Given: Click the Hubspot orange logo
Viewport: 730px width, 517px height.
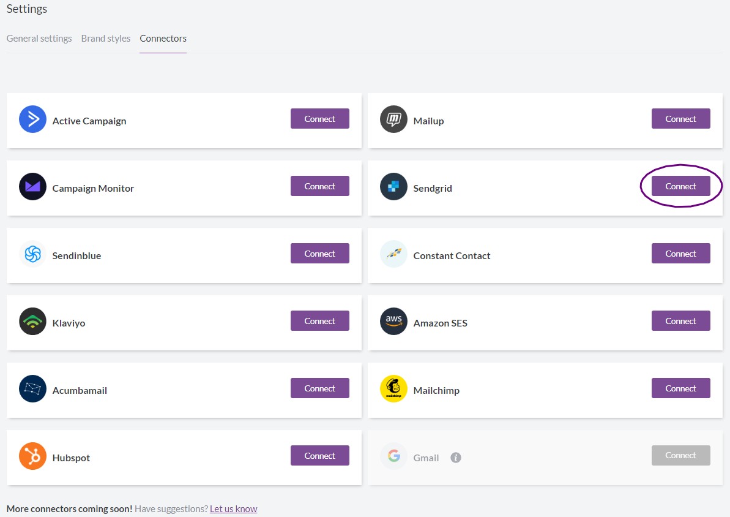Looking at the screenshot, I should (32, 456).
